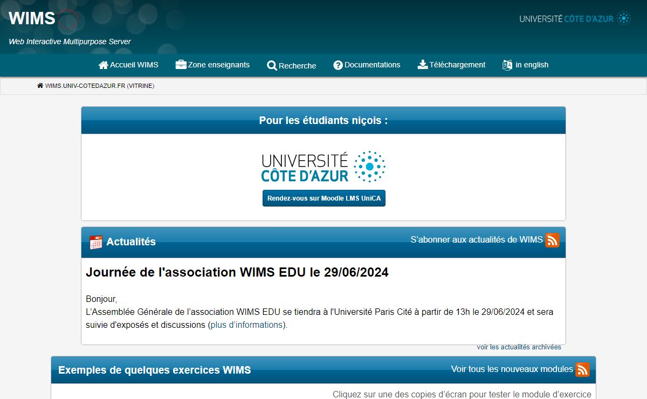Click the breadcrumb home icon
The height and width of the screenshot is (399, 647).
(40, 86)
